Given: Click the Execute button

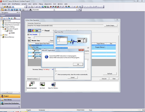Looking at the screenshot, I should coord(104,79).
